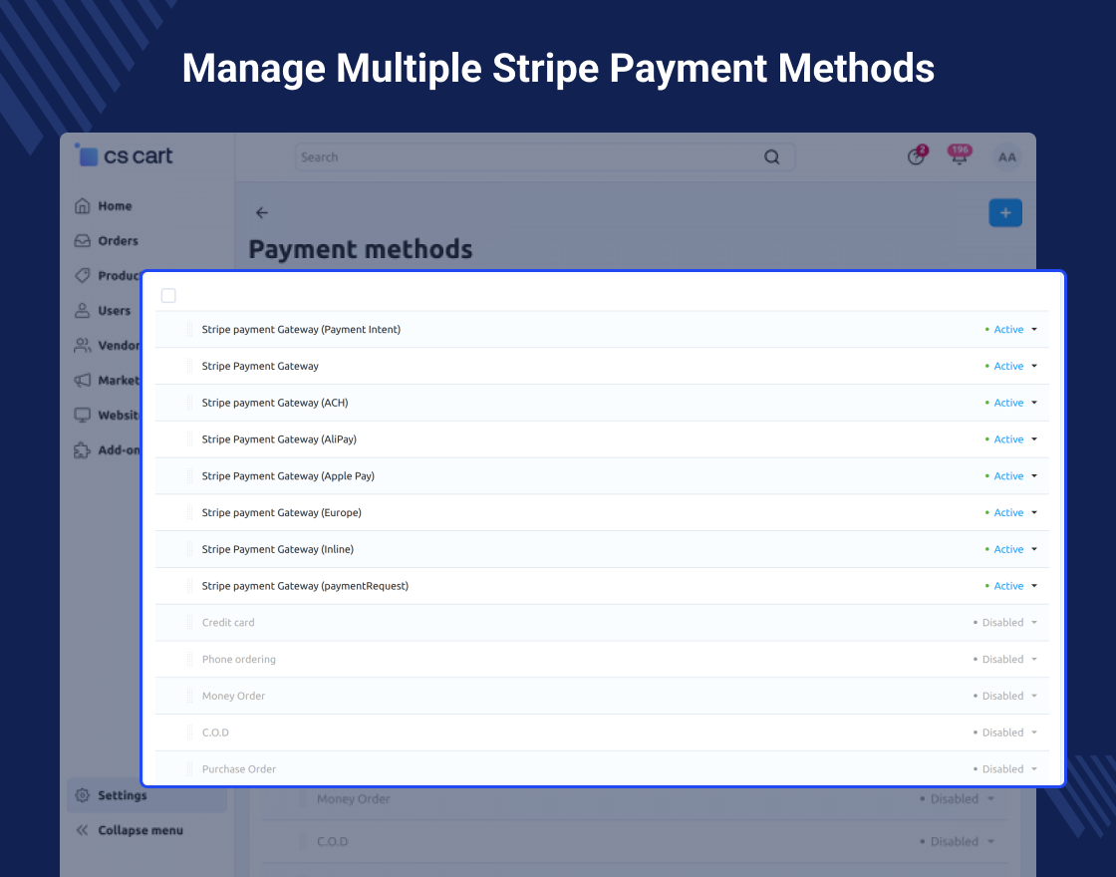Open Disabled status dropdown for Purchase Order
This screenshot has width=1116, height=877.
[x=1005, y=768]
